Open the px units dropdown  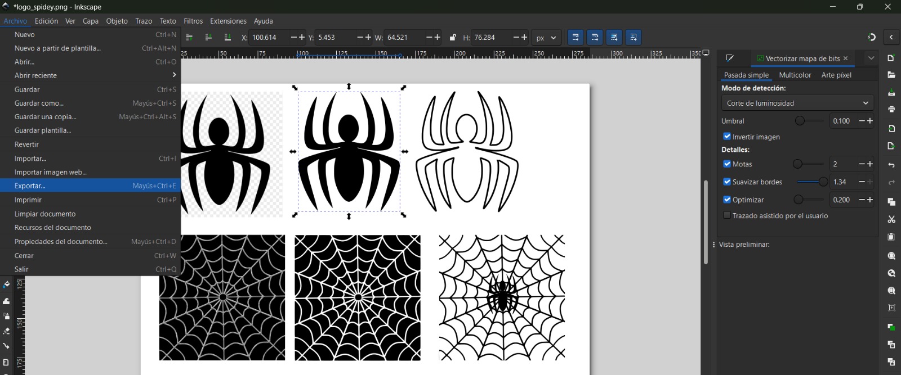click(x=546, y=38)
